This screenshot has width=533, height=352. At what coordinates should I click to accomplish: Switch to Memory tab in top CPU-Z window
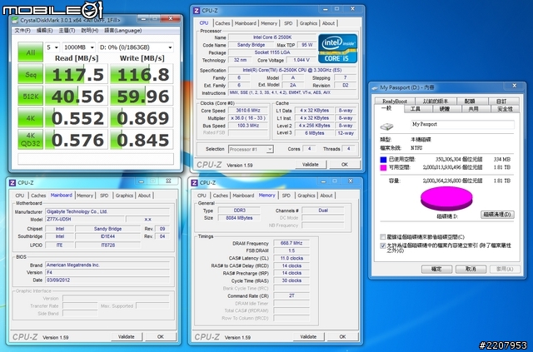(x=269, y=23)
